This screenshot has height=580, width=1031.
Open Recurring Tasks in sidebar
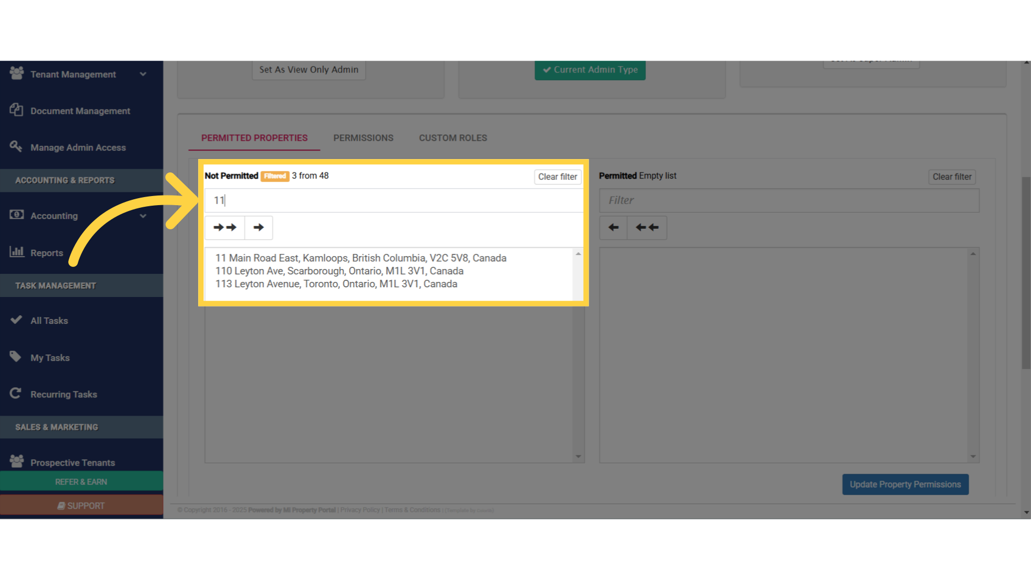point(64,394)
